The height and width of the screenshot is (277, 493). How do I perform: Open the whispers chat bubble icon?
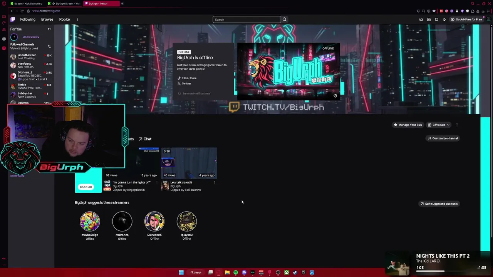pos(436,19)
